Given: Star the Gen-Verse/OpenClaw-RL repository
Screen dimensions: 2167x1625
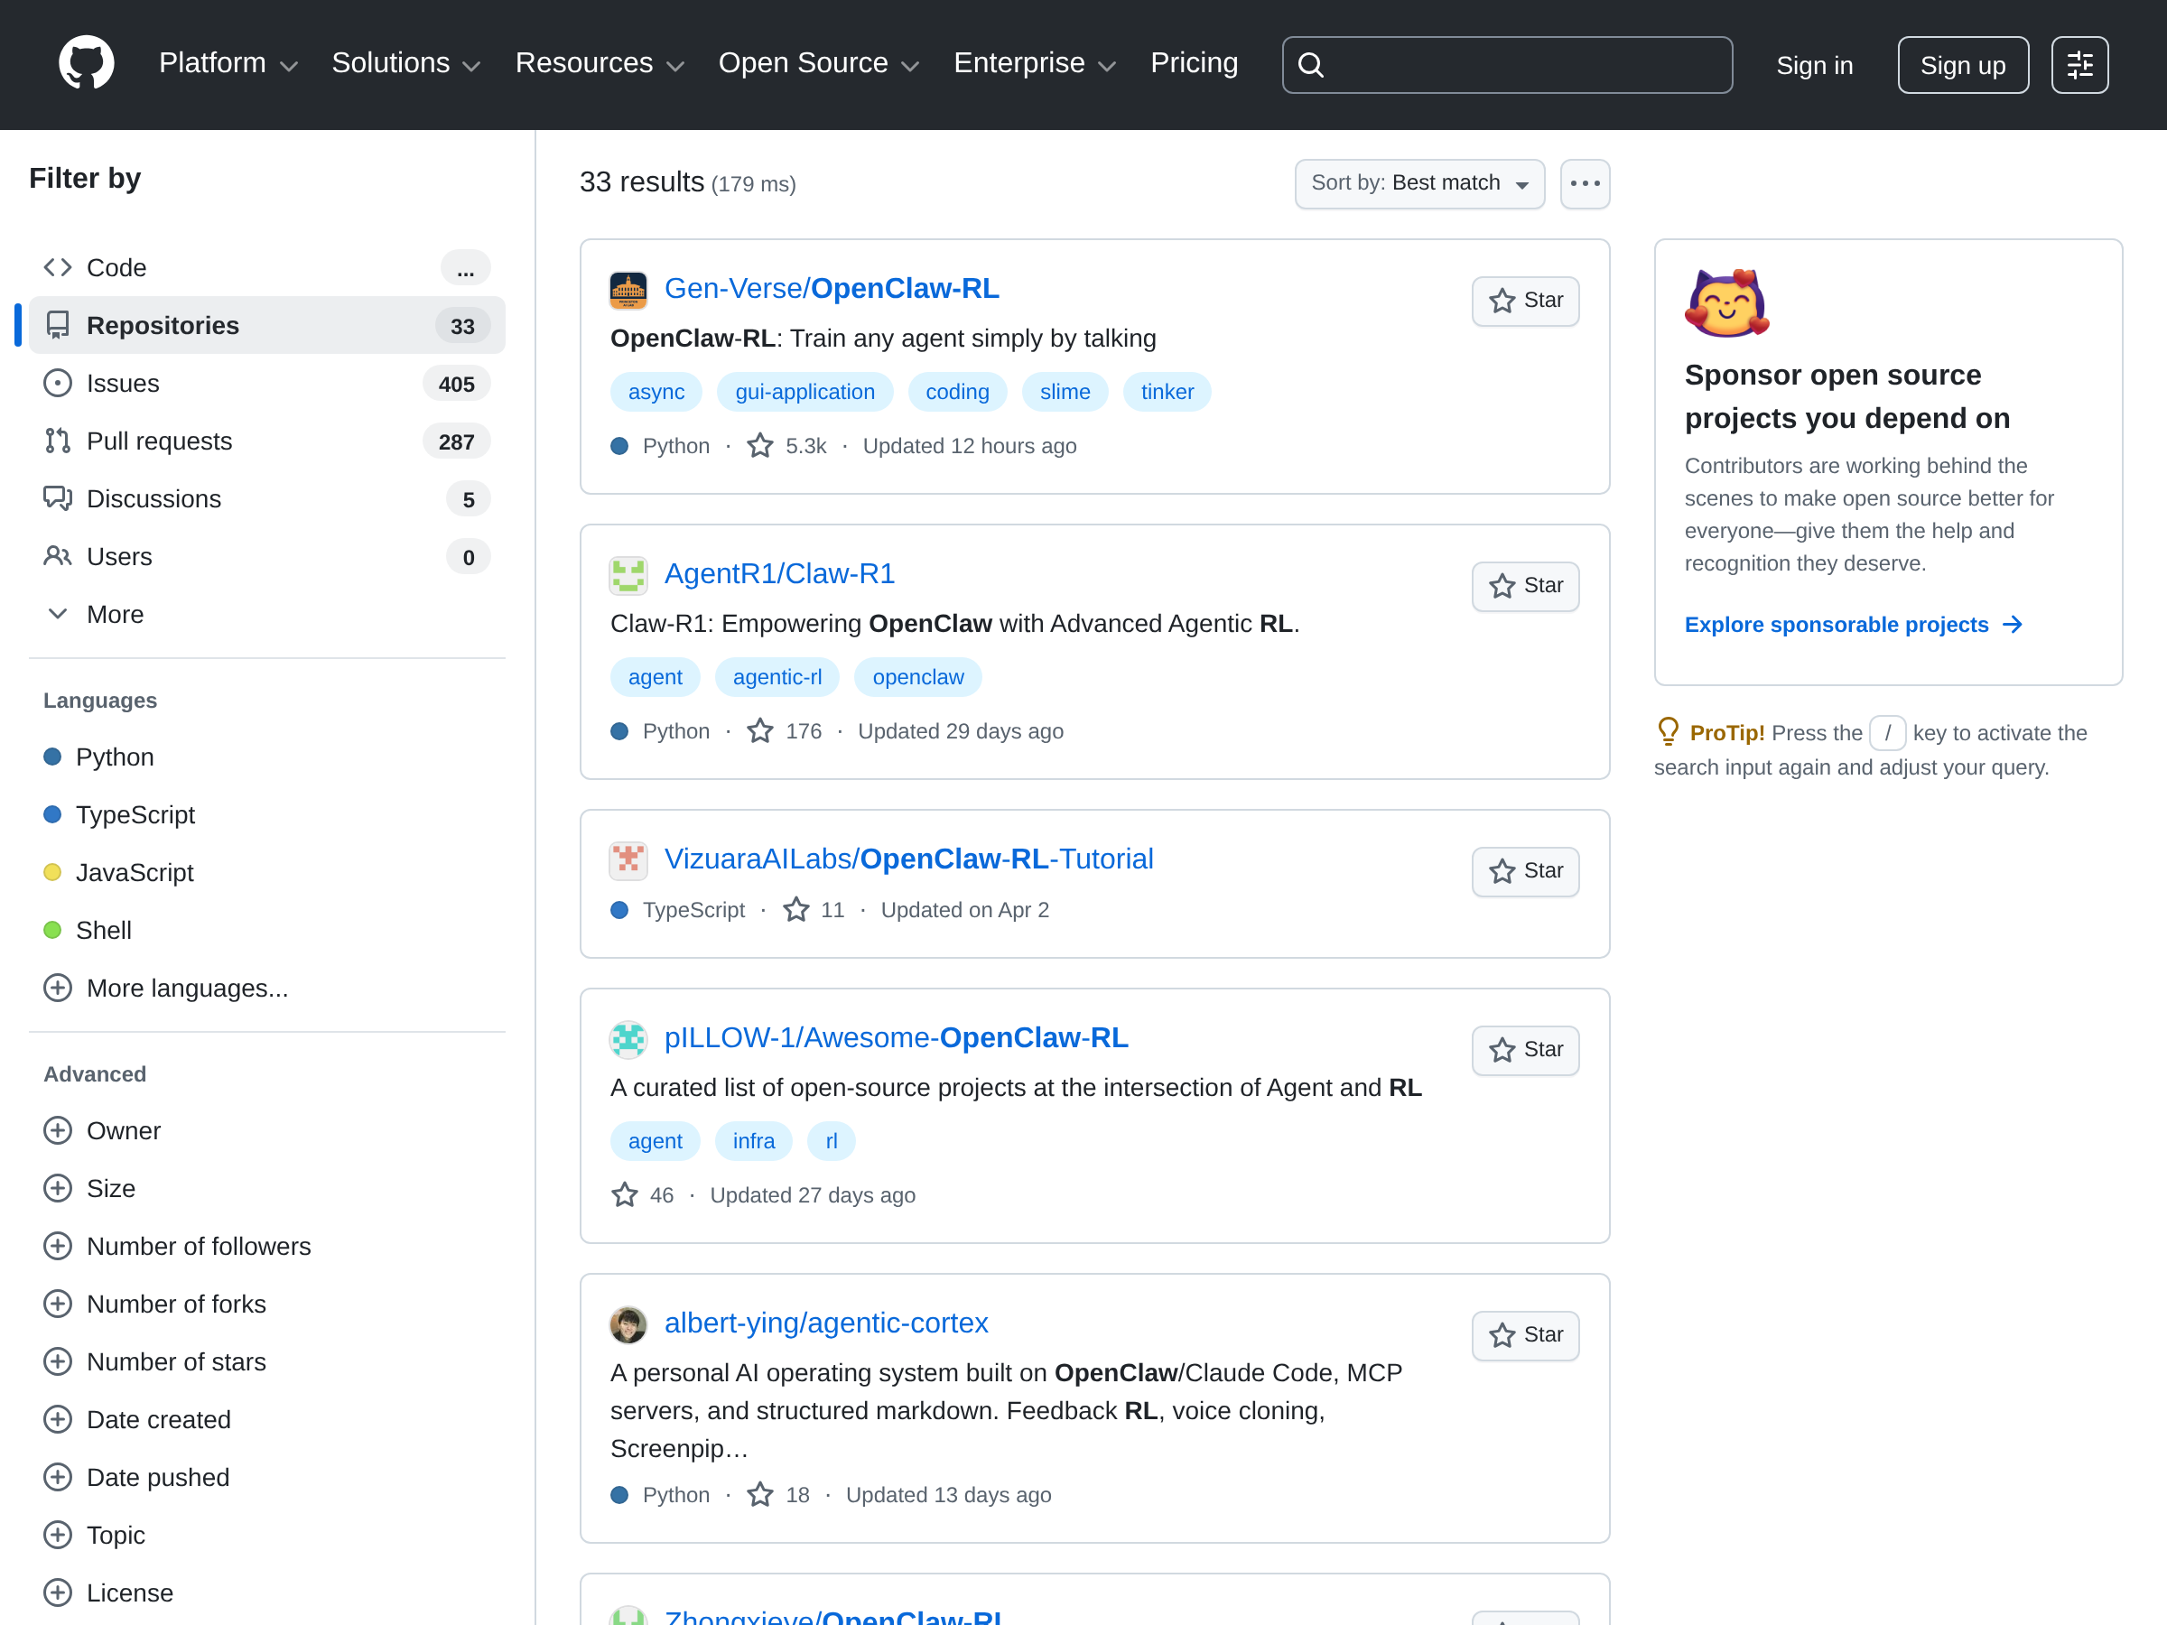Looking at the screenshot, I should (x=1524, y=301).
